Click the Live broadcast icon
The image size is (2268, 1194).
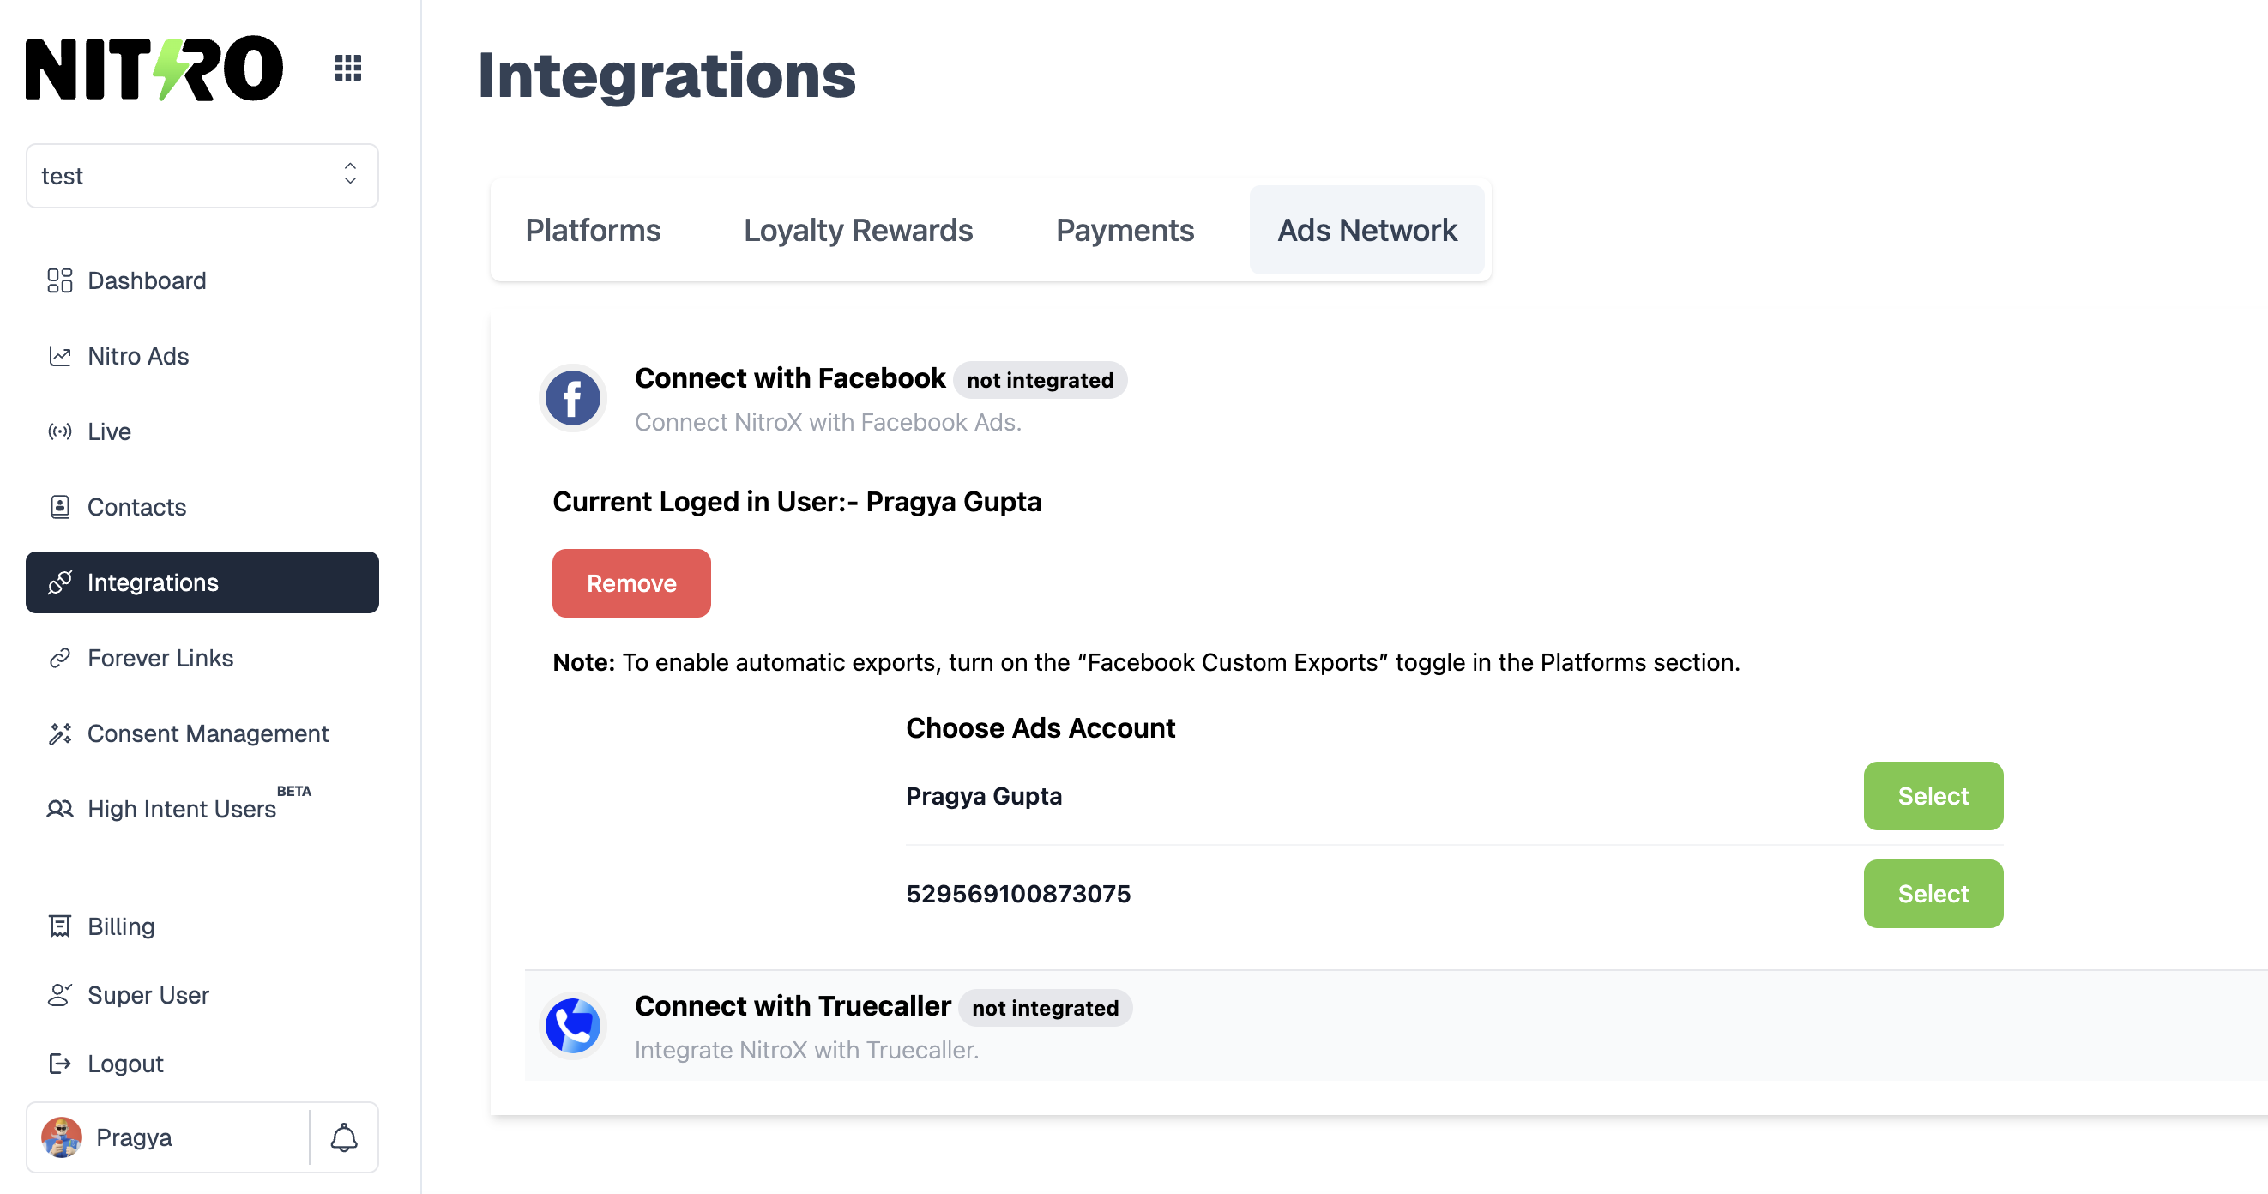[x=60, y=431]
